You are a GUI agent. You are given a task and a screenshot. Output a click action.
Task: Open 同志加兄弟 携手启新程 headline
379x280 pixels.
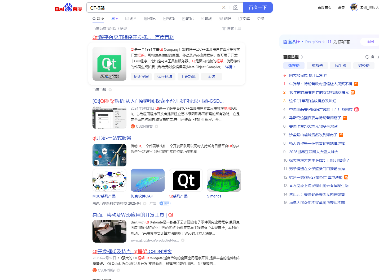(308, 75)
